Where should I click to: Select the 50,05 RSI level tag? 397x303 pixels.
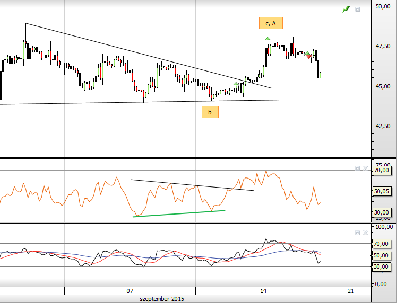[x=381, y=191]
